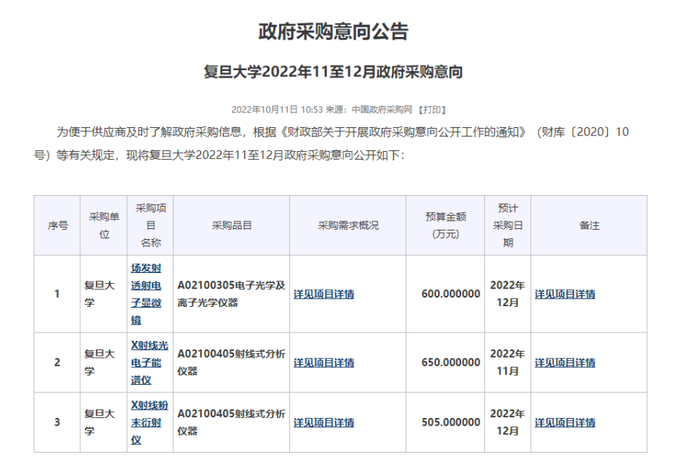Click A02100405射线式分析仪器 in row 3
This screenshot has width=684, height=465.
click(x=231, y=423)
